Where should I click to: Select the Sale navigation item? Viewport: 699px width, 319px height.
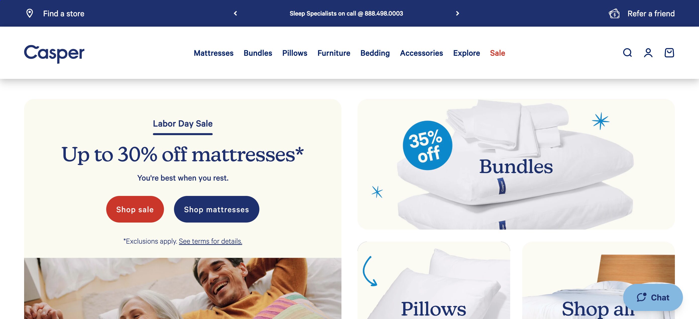tap(497, 53)
